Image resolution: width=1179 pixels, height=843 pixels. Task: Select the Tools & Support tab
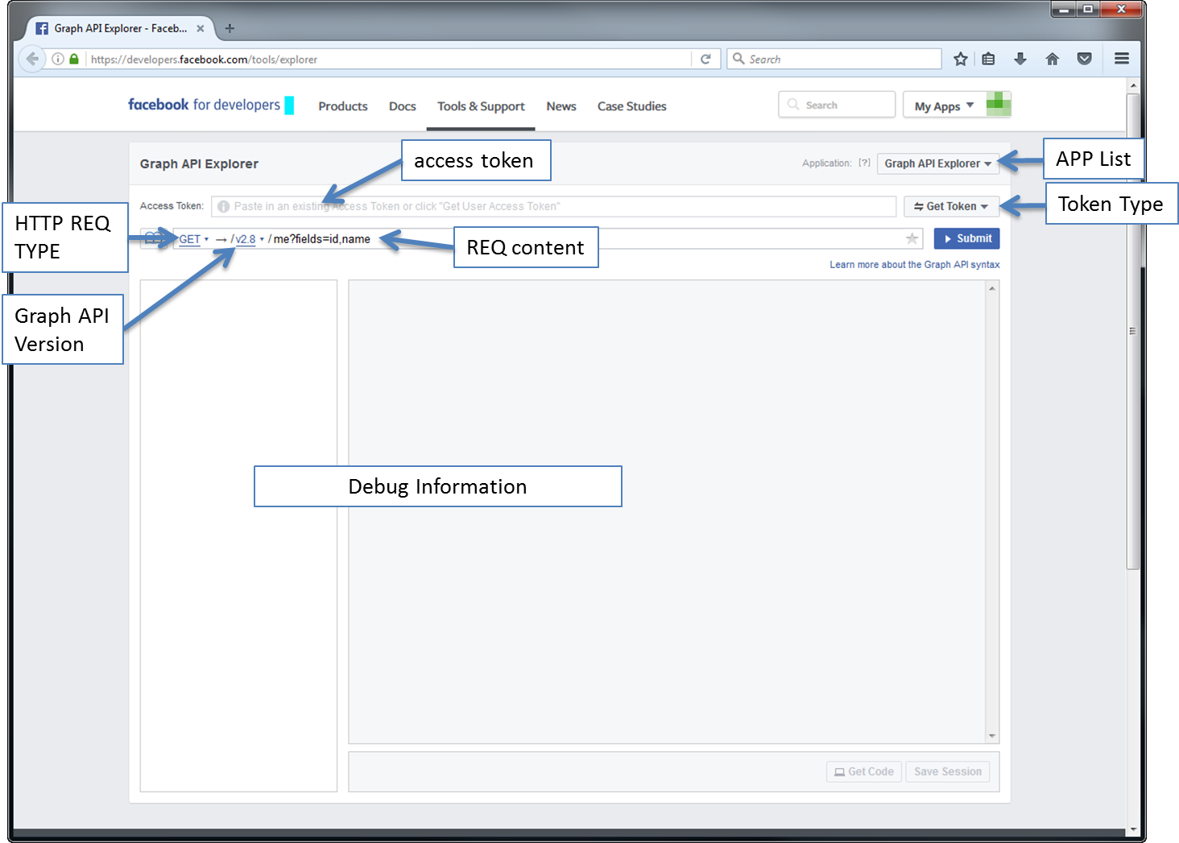coord(481,106)
